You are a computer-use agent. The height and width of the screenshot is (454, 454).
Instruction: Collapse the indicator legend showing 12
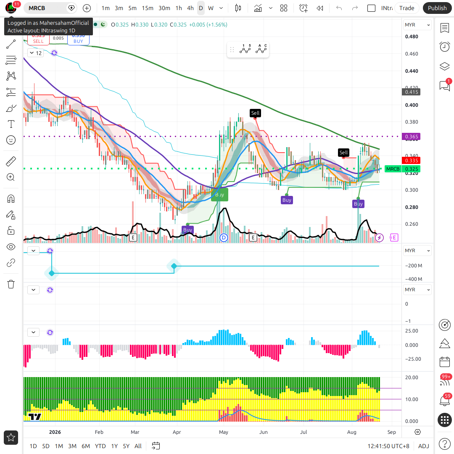tap(36, 53)
